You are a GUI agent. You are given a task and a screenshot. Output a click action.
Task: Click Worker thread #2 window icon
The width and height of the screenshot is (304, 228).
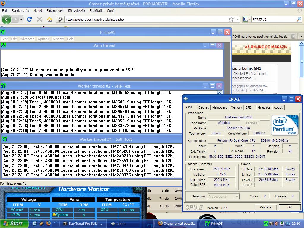tap(3, 86)
